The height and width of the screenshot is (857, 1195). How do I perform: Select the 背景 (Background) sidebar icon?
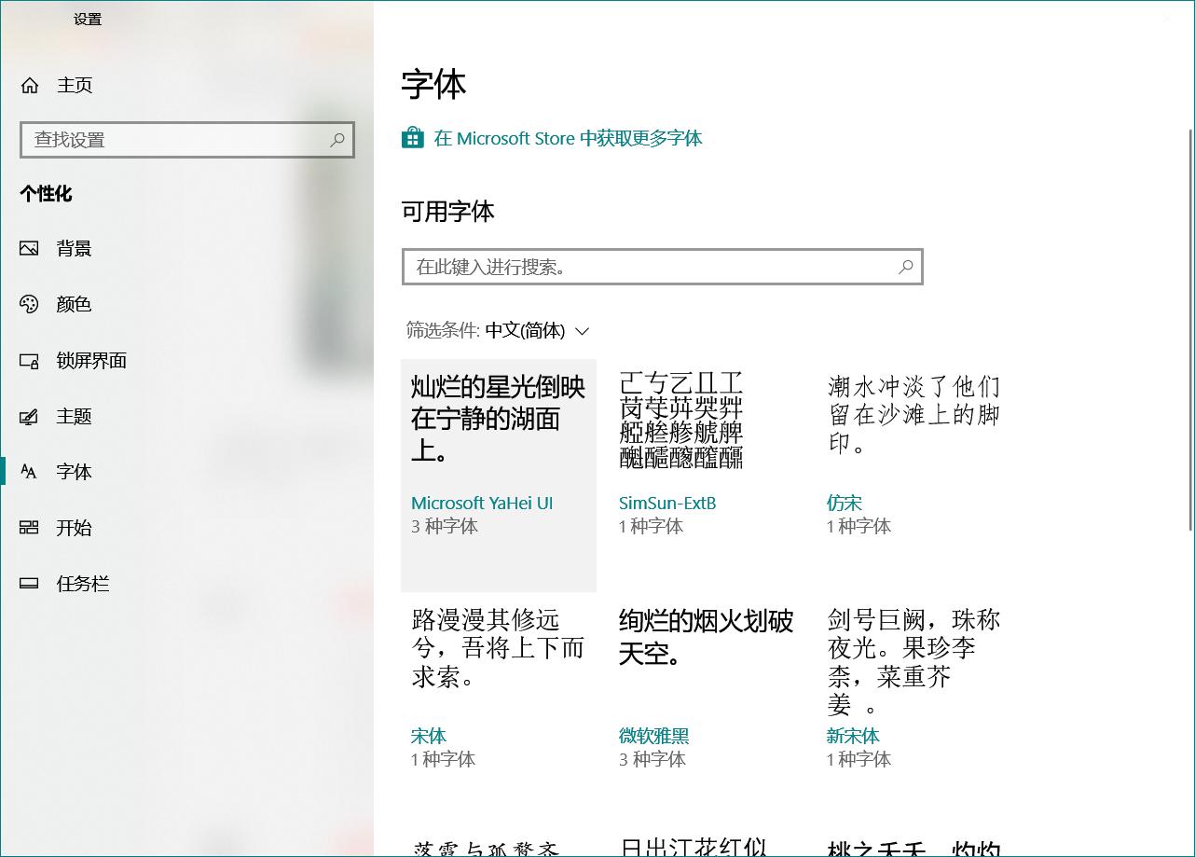click(29, 248)
